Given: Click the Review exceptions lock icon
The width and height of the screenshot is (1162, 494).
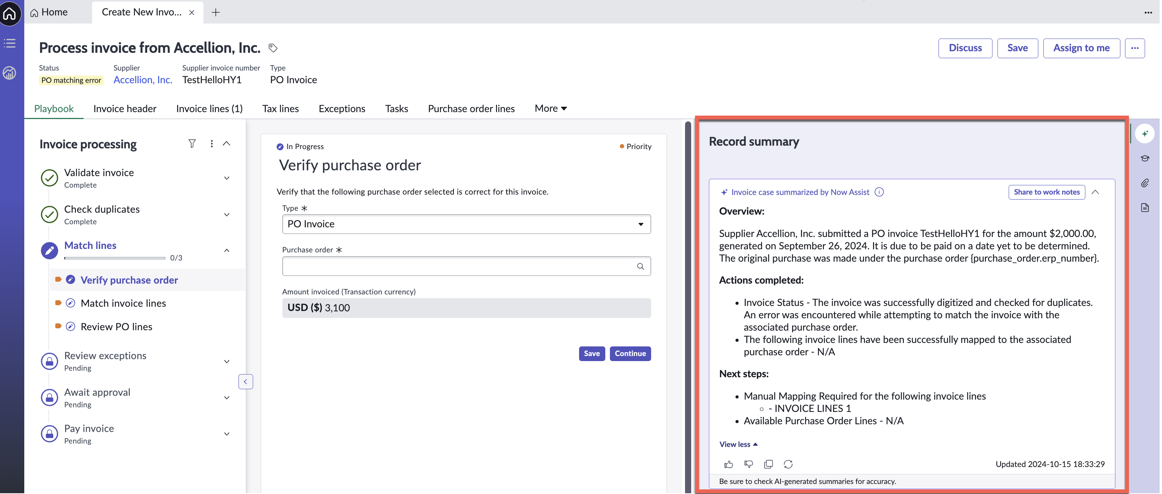Looking at the screenshot, I should pos(50,361).
